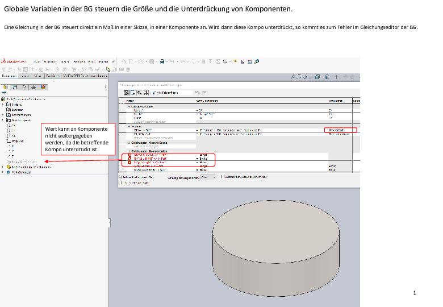Select the Equation view icon in dialog
The height and width of the screenshot is (307, 443).
(x=127, y=93)
